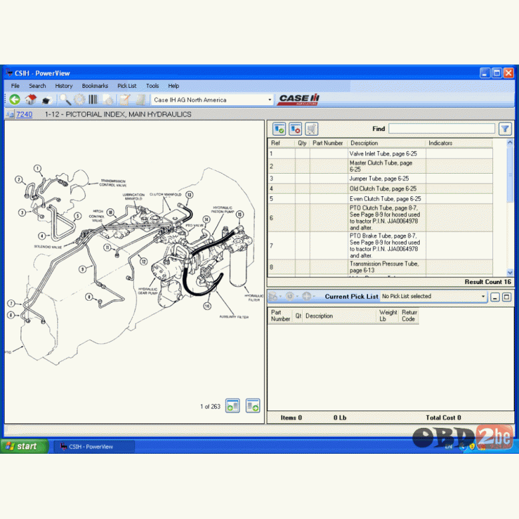Click pick list Part Number column header
Viewport: 519px width, 519px height.
click(x=280, y=316)
